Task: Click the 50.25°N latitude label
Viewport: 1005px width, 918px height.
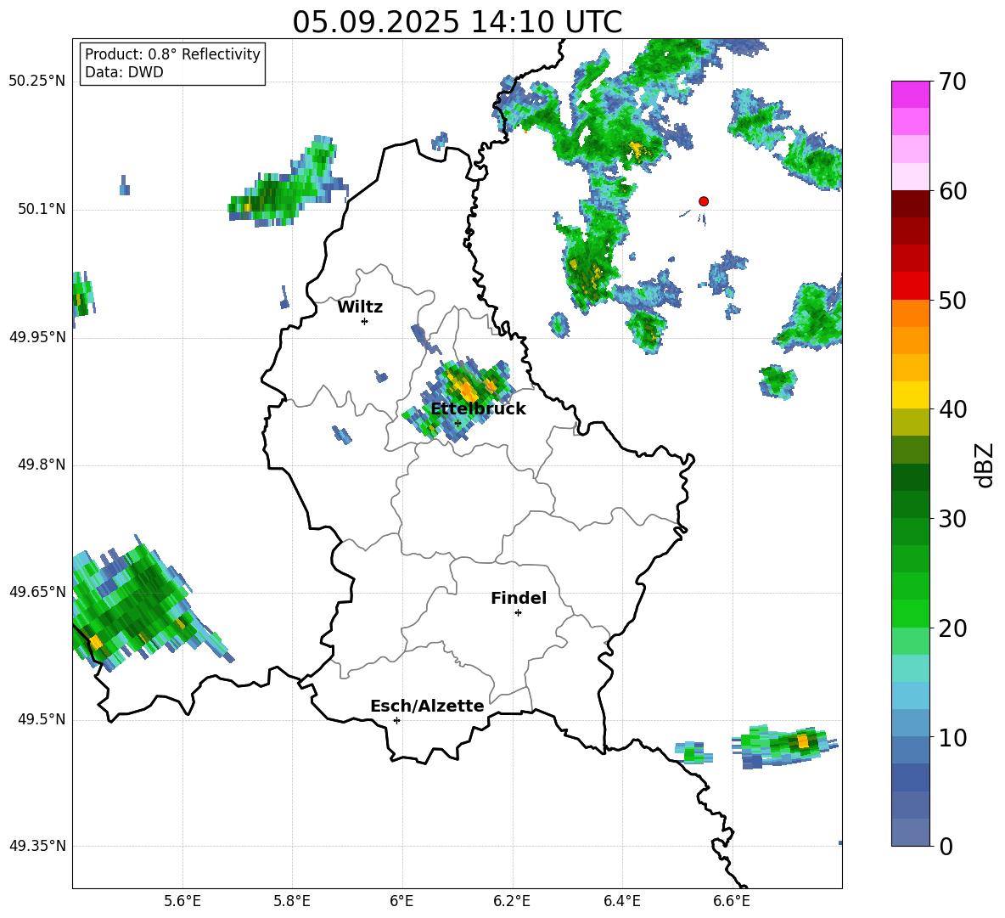Action: tap(37, 82)
